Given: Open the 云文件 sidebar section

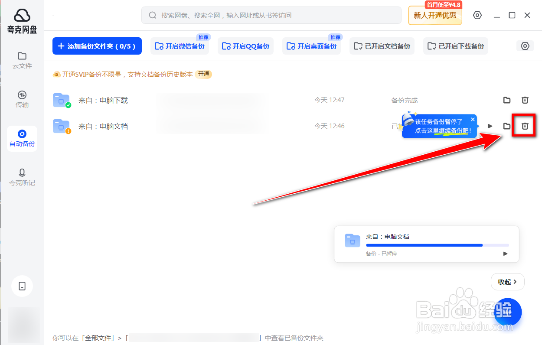Looking at the screenshot, I should [22, 60].
